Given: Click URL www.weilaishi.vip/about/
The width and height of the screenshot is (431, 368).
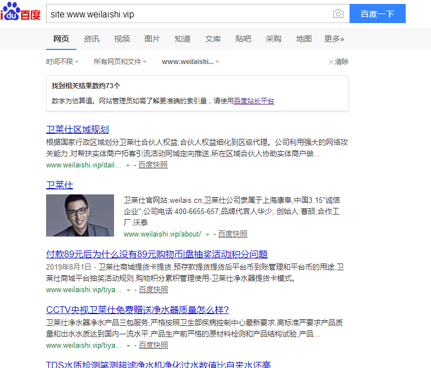Looking at the screenshot, I should 162,234.
